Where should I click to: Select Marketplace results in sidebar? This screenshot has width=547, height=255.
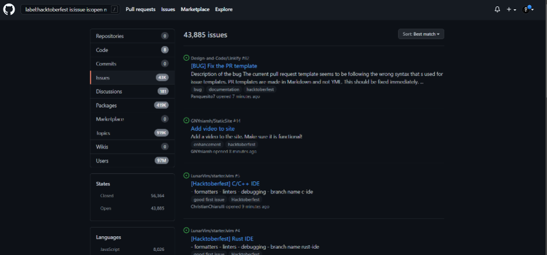(132, 119)
